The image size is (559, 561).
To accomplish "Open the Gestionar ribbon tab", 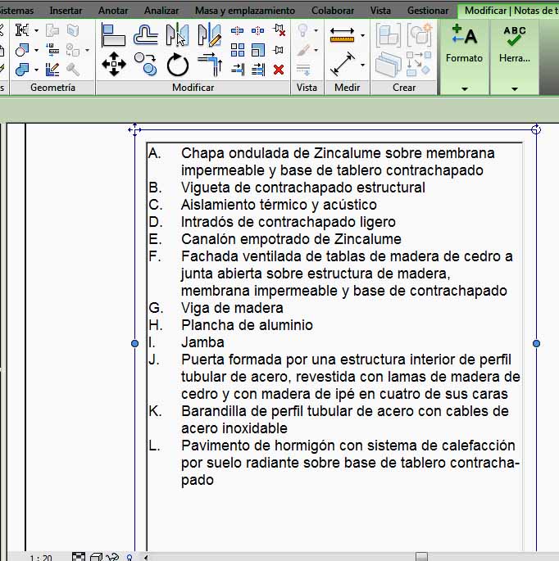I will pyautogui.click(x=428, y=11).
